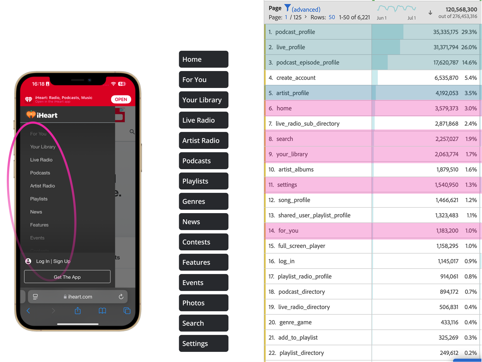Select the highlighted search row
This screenshot has height=362, width=482.
pos(373,139)
